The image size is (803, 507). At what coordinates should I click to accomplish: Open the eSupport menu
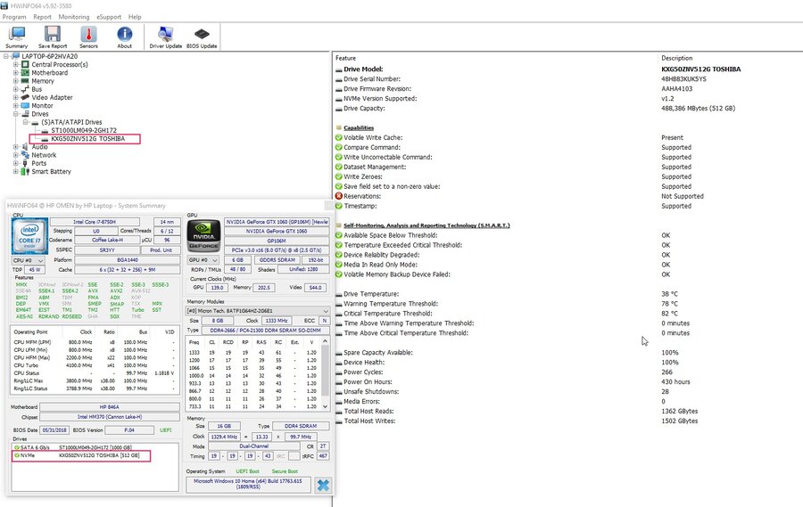[109, 17]
